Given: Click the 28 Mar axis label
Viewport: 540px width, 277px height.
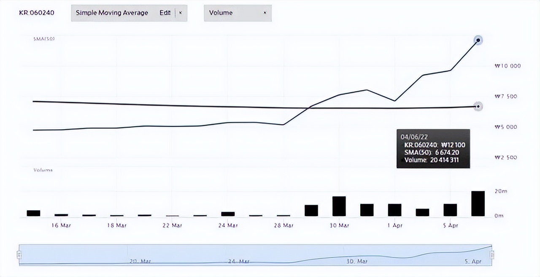Looking at the screenshot, I should tap(283, 225).
